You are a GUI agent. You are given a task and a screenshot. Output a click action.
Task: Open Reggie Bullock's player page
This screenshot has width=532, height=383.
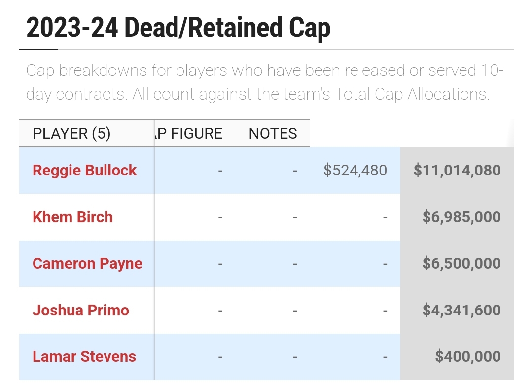(x=84, y=170)
